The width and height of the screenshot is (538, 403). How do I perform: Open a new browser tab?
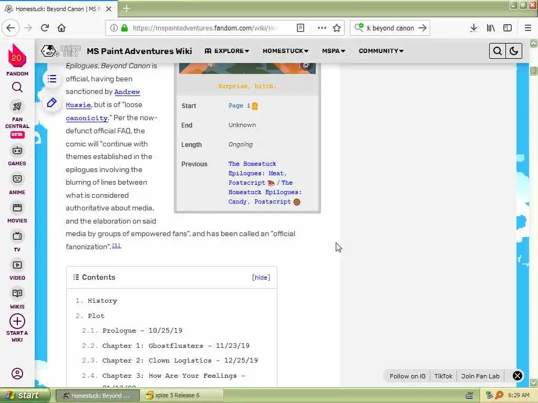point(126,8)
